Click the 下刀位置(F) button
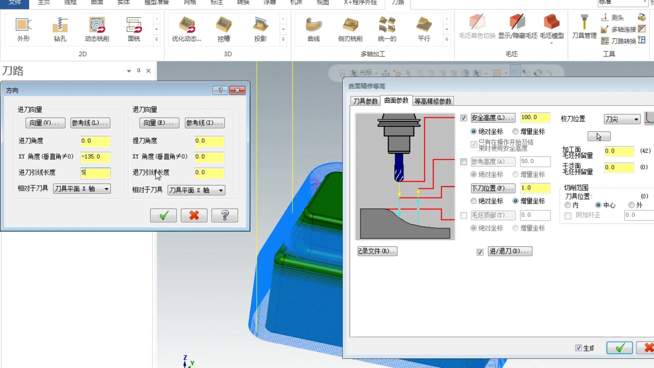The height and width of the screenshot is (368, 654). [x=493, y=188]
